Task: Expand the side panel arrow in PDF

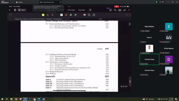Action: click(x=130, y=82)
